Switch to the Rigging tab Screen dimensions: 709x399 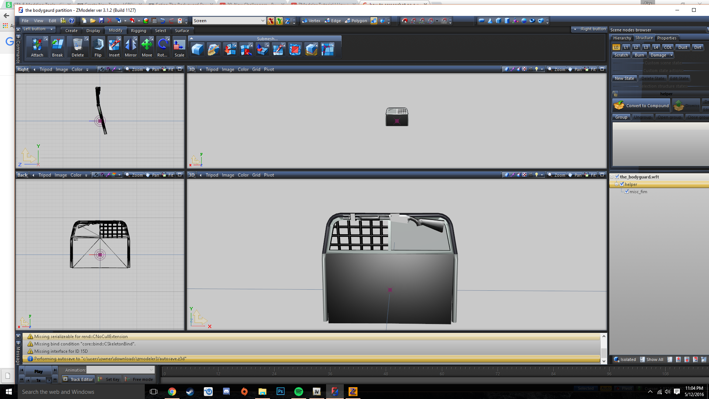click(138, 31)
